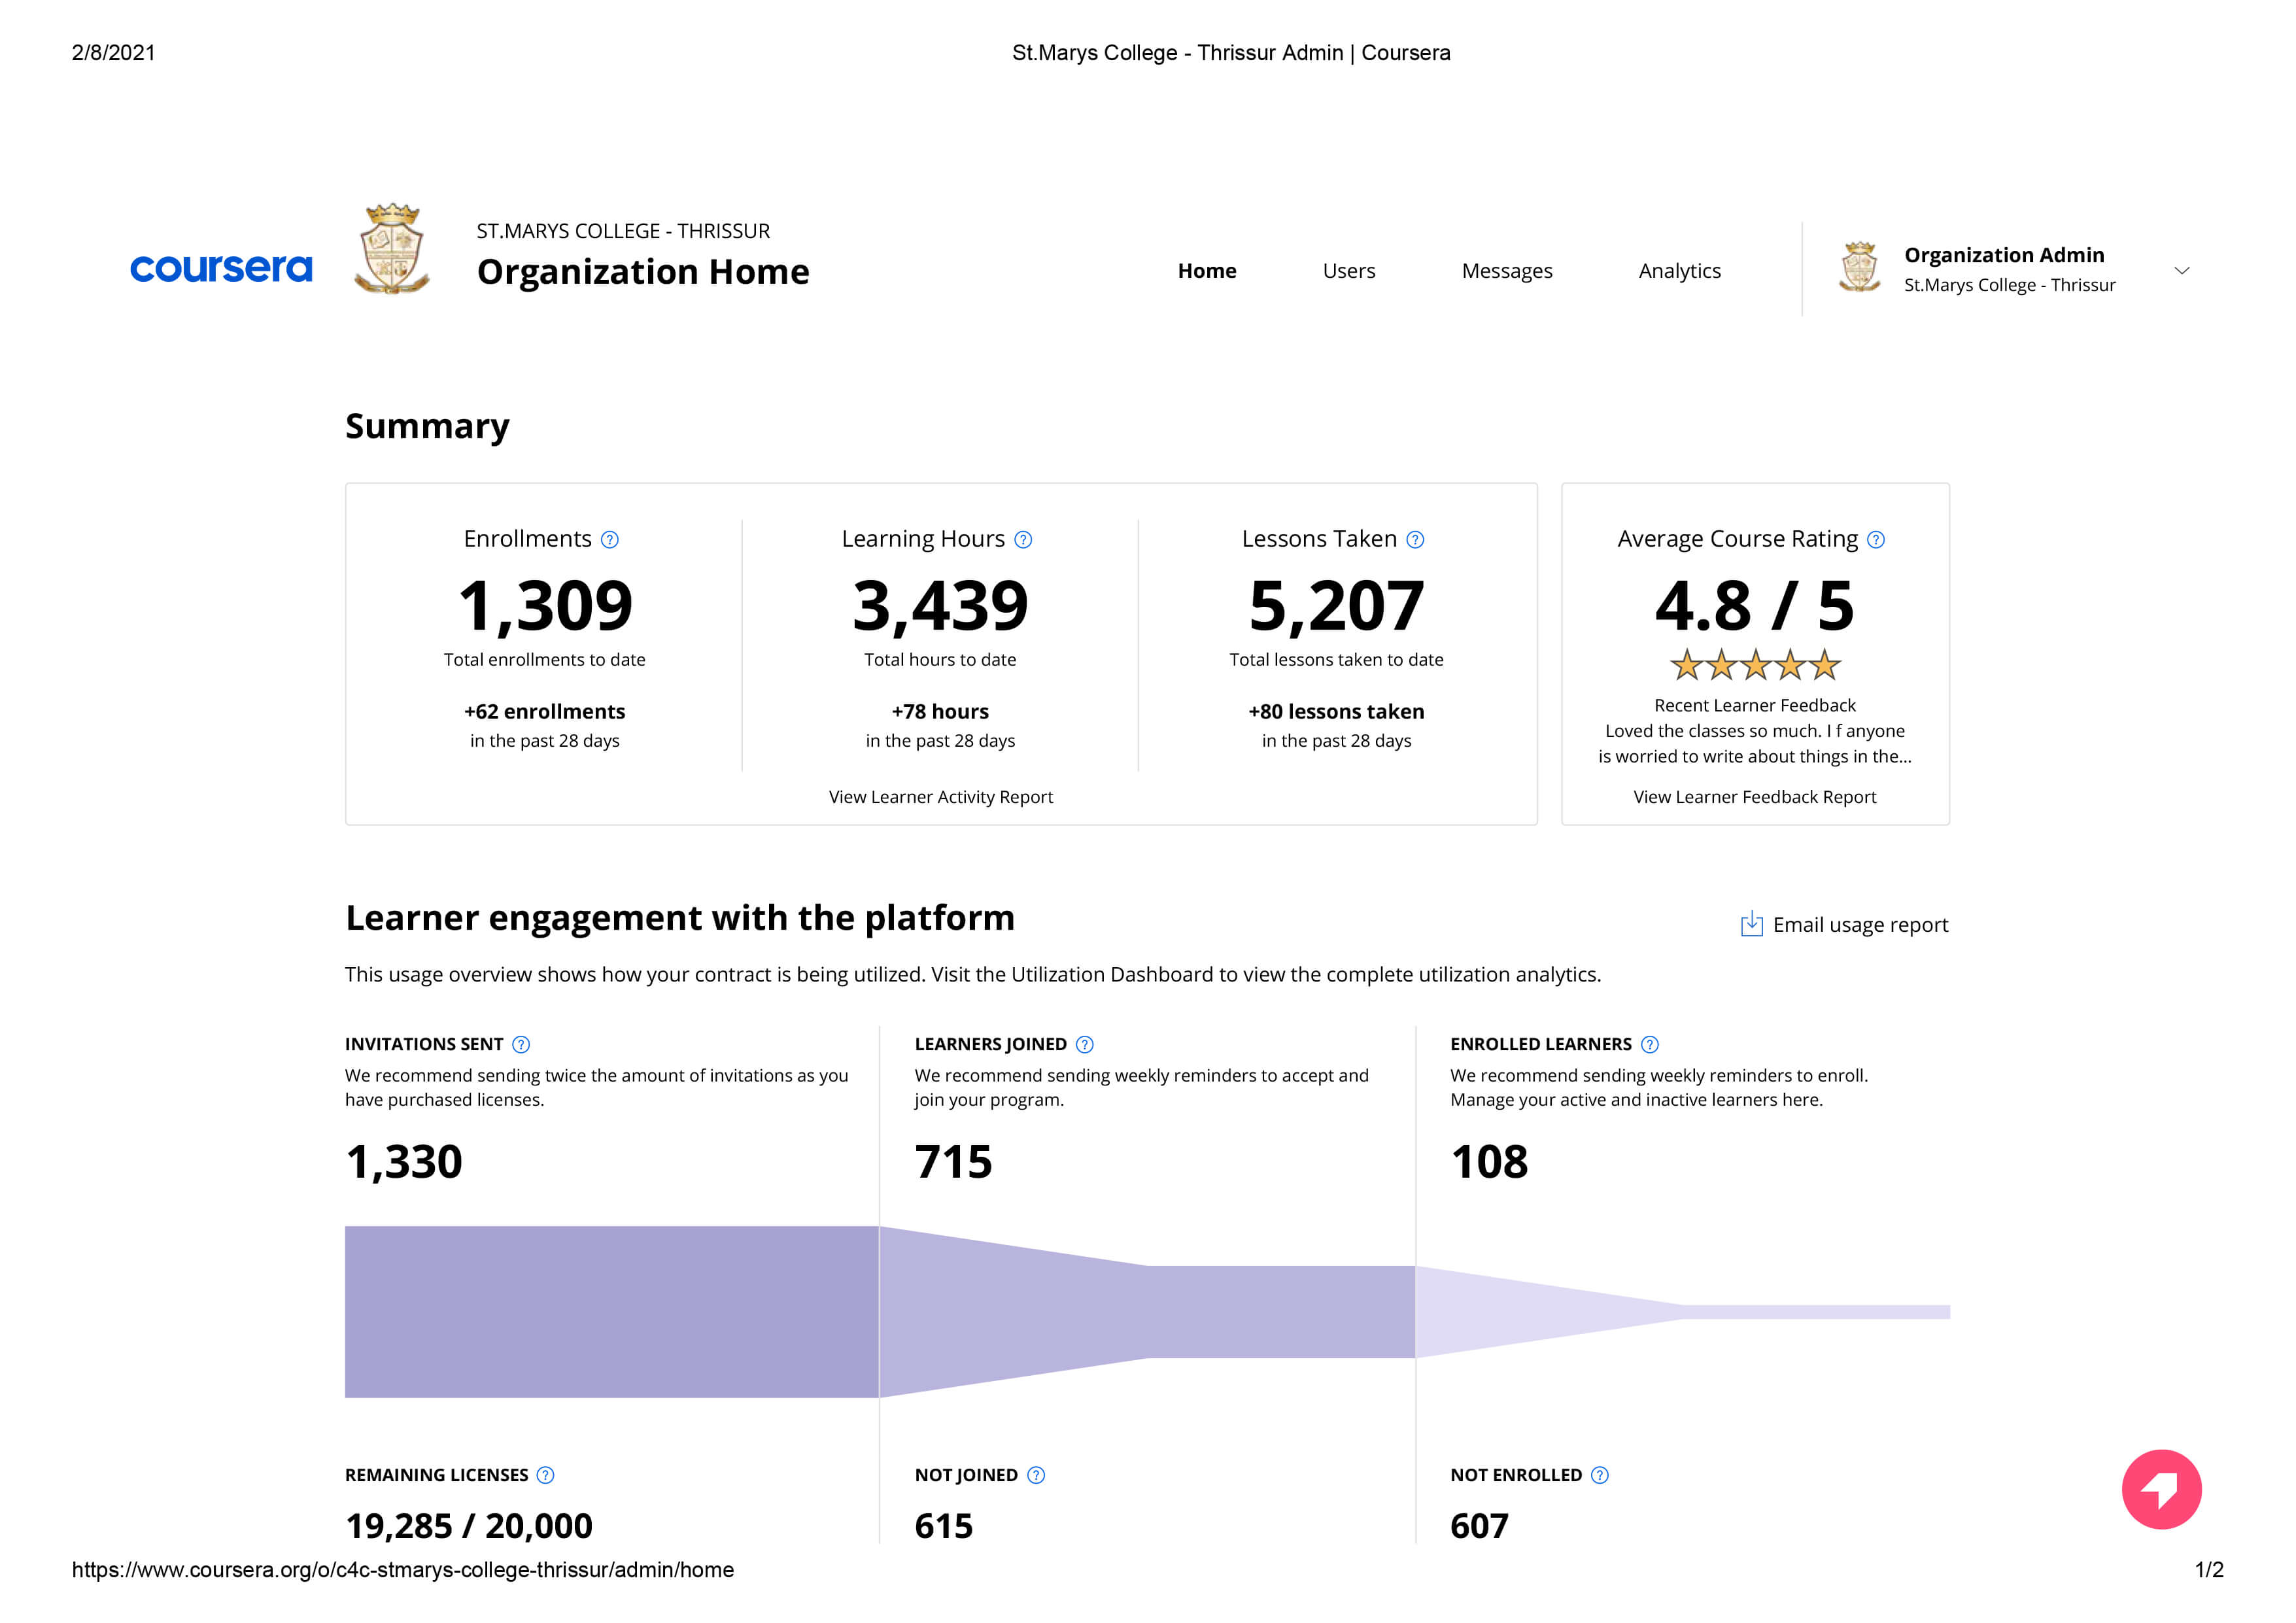Click the Invitations Sent funnel bar
2296x1623 pixels.
tap(612, 1312)
